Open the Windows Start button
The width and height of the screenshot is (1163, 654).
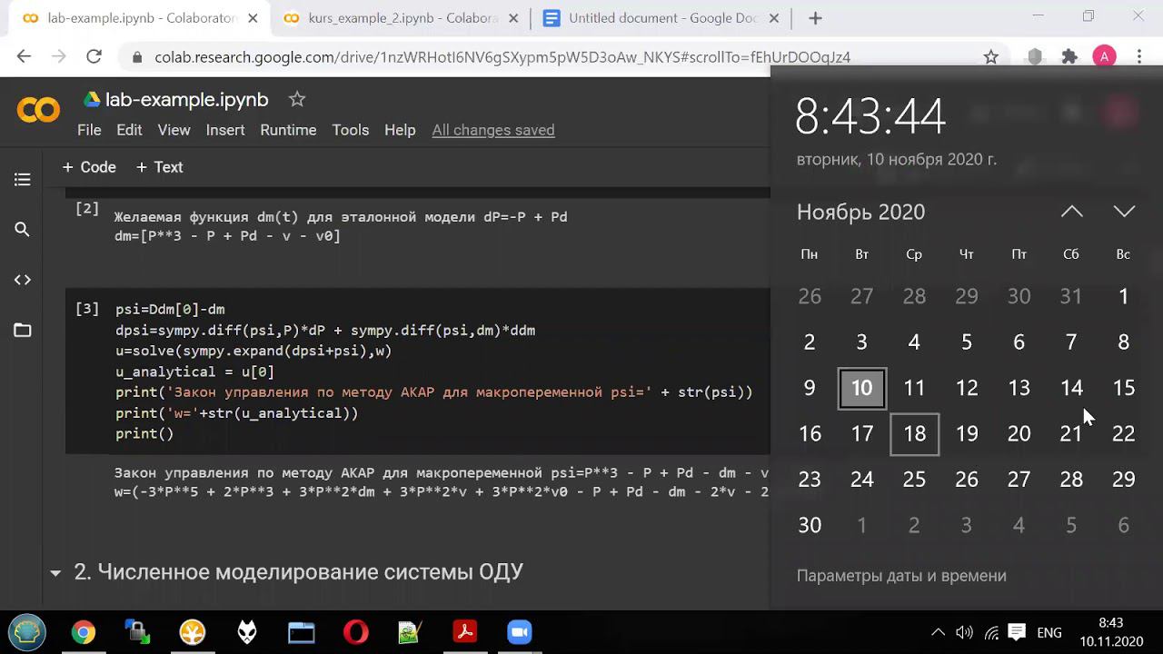pyautogui.click(x=27, y=632)
